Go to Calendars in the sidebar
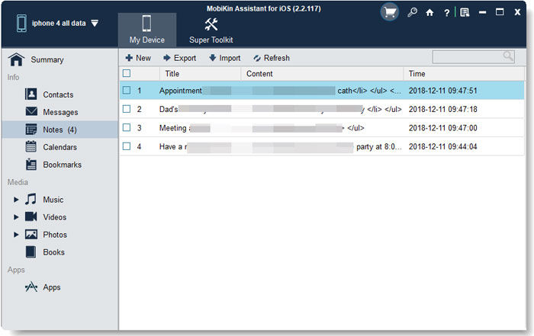Image resolution: width=534 pixels, height=336 pixels. [x=60, y=147]
